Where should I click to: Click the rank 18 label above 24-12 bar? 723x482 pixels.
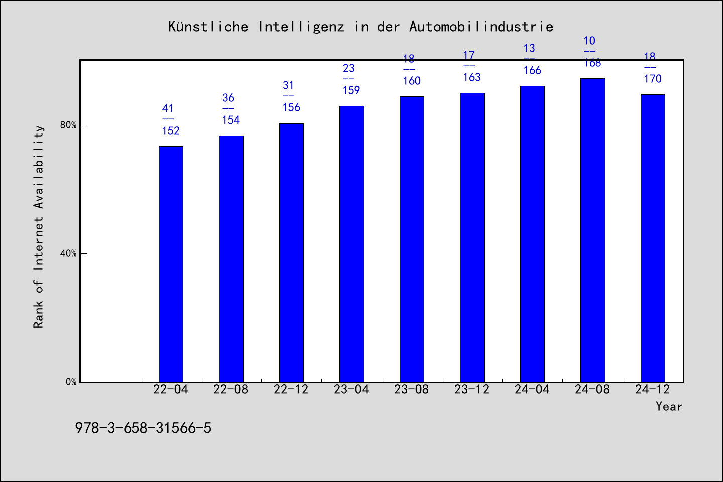[650, 57]
